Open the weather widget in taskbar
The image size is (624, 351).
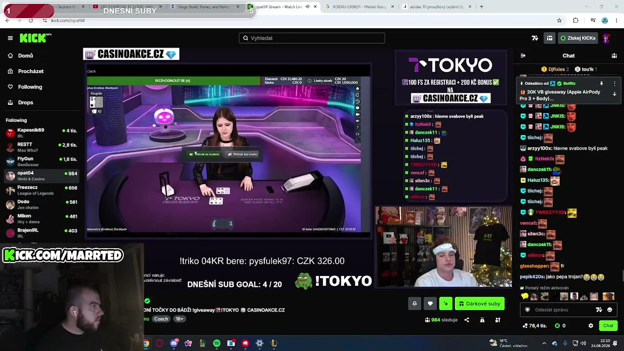[508, 343]
